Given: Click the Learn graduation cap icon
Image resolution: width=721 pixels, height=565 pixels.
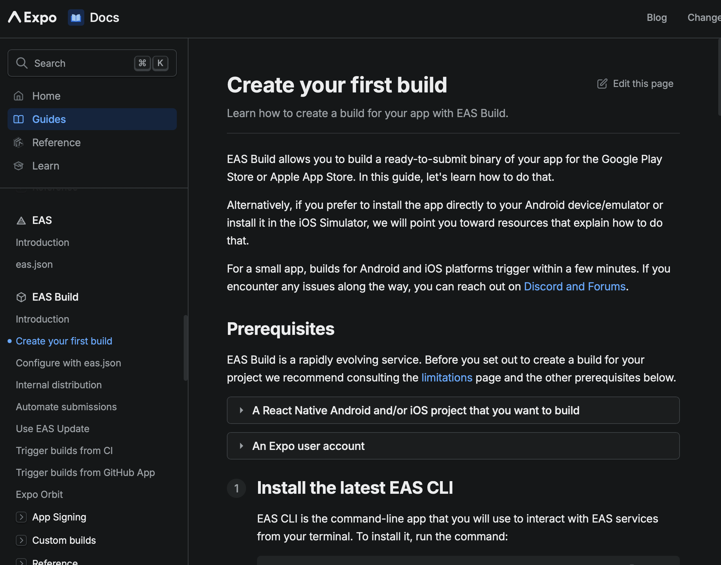Looking at the screenshot, I should (x=19, y=166).
